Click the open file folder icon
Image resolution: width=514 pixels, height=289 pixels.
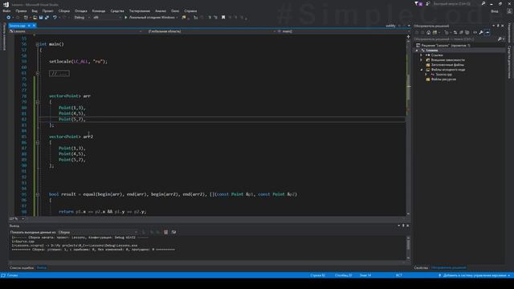coord(35,18)
